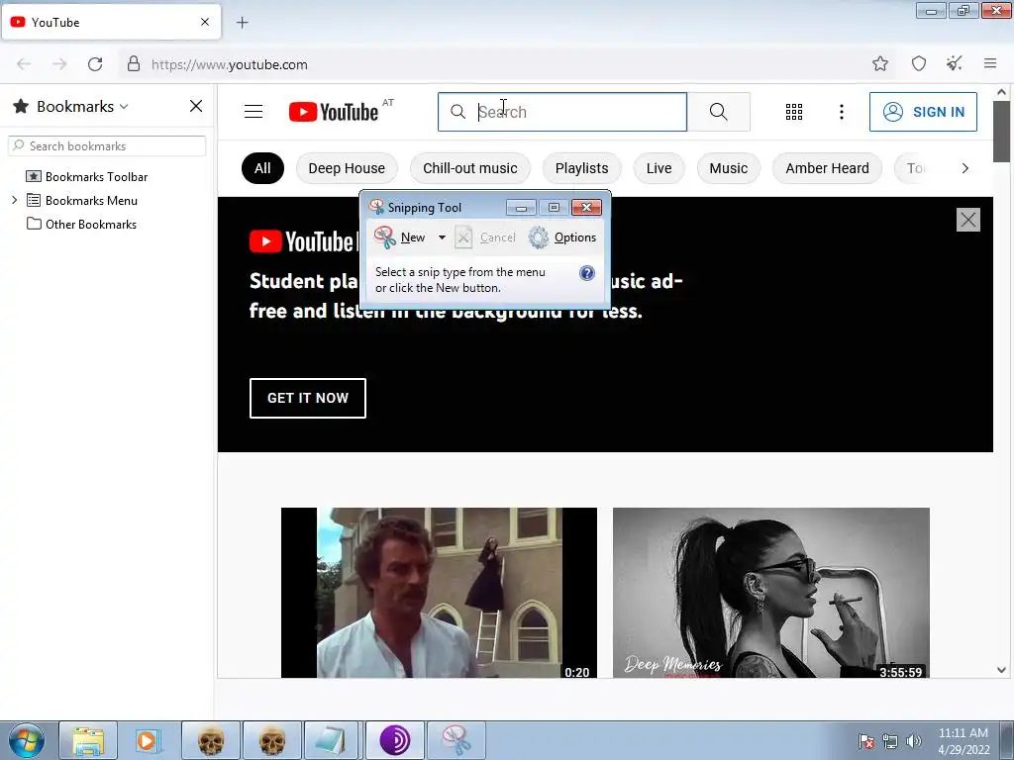This screenshot has height=760, width=1014.
Task: Close the YouTube browser tab
Action: point(205,22)
